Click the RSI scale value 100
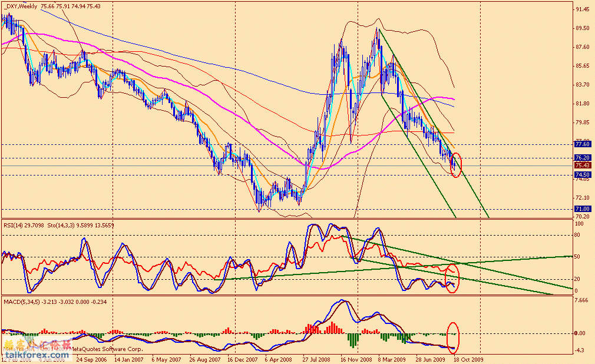595x364 pixels. (x=579, y=224)
